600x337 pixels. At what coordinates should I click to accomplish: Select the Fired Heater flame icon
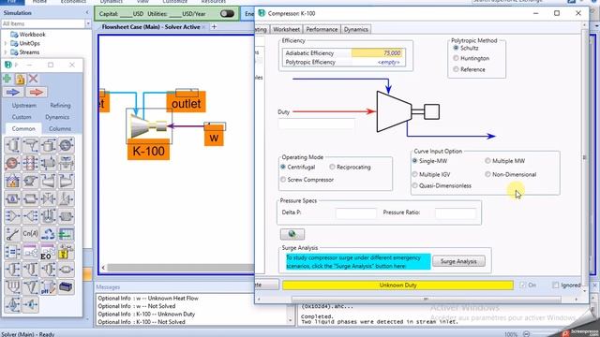pyautogui.click(x=12, y=181)
